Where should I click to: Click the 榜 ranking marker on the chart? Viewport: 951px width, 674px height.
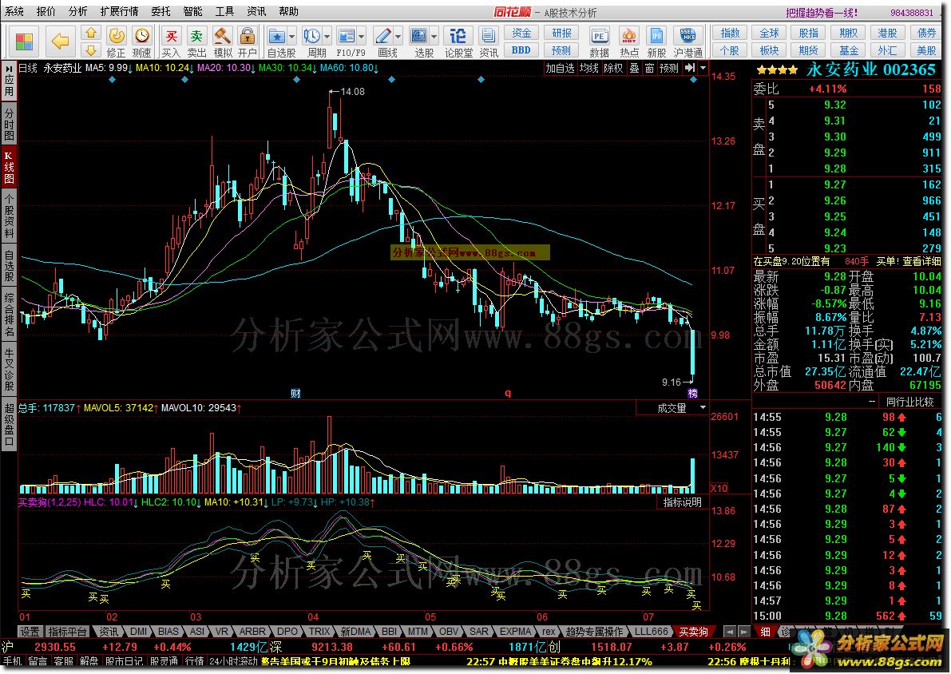pos(692,394)
